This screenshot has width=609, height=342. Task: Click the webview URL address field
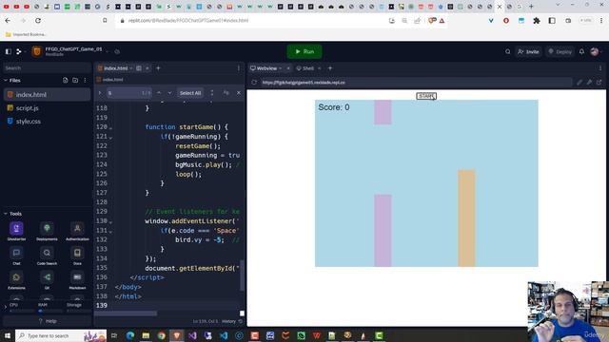coord(416,83)
